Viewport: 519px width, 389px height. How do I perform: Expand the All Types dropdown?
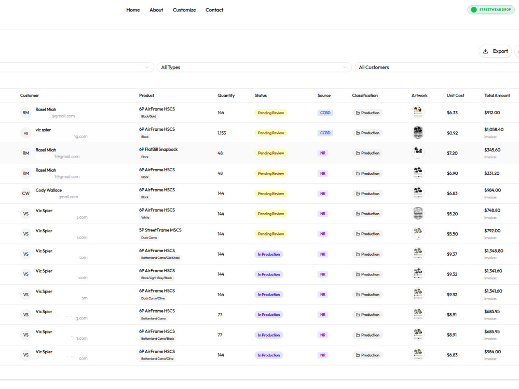(254, 67)
